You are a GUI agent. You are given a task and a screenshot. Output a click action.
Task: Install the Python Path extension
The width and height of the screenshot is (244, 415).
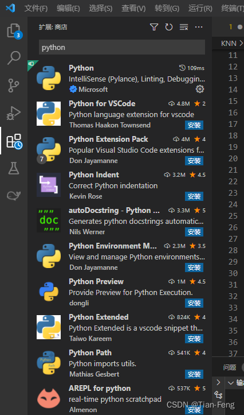[x=194, y=374]
